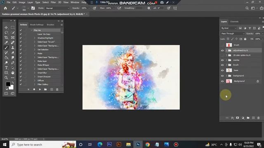Viewport: 264px width, 148px height.
Task: Open the Image menu
Action: click(x=22, y=2)
